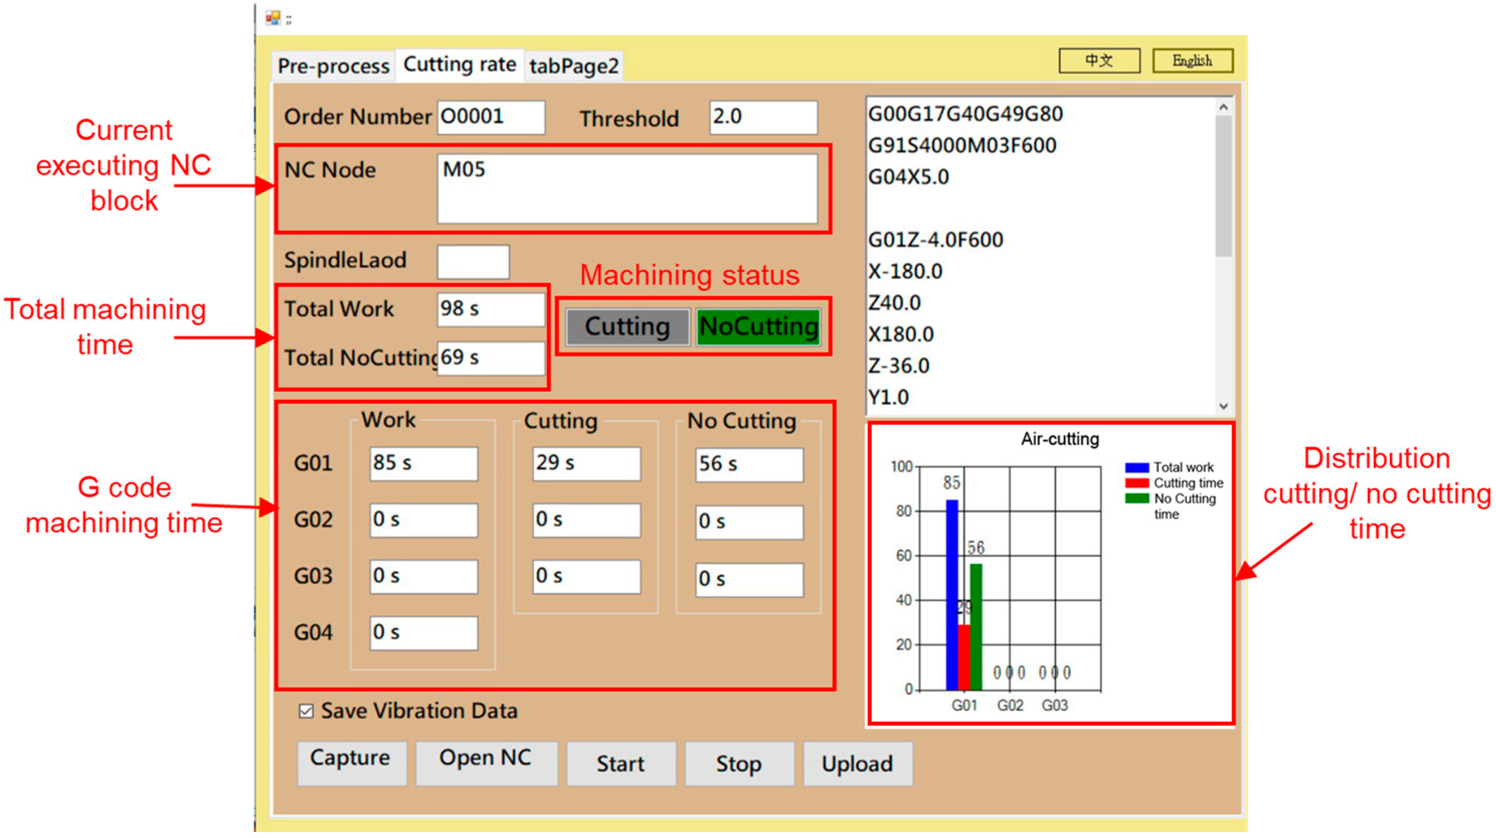Click the G03 No Cutting time field
The width and height of the screenshot is (1496, 838).
pos(750,579)
